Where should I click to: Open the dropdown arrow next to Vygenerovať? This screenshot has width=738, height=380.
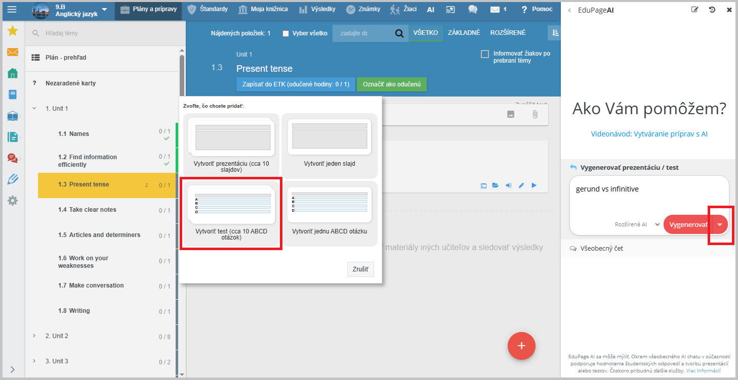click(x=720, y=224)
